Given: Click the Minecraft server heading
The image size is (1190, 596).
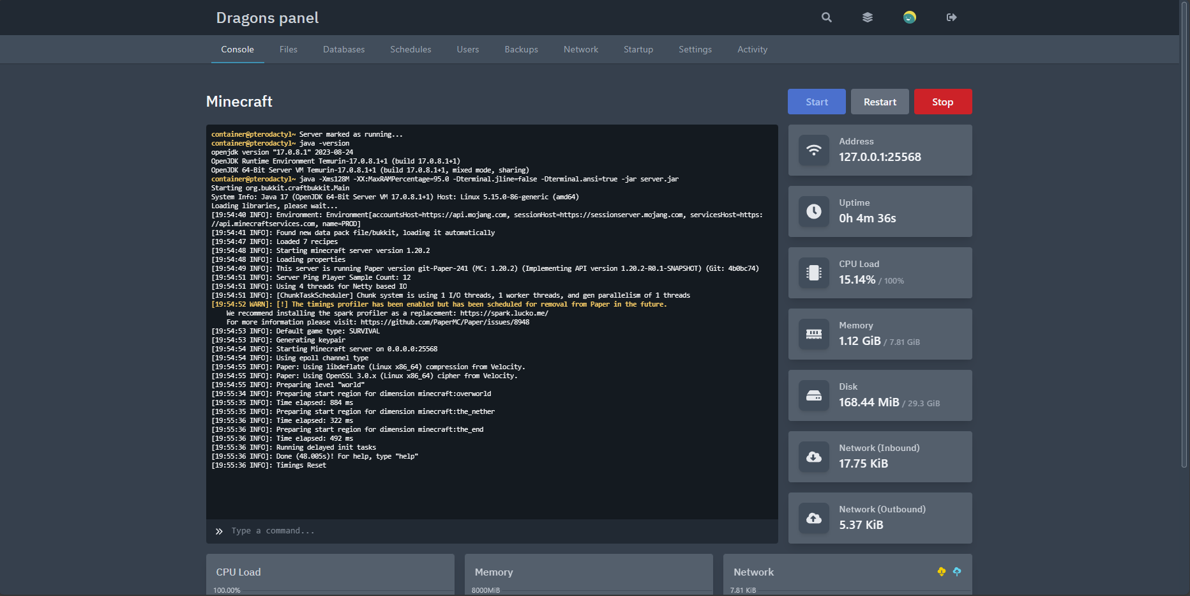Looking at the screenshot, I should (x=239, y=102).
